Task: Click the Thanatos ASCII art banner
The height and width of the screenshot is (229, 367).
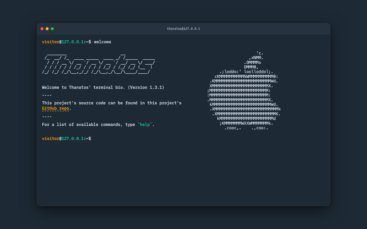Action: coord(99,64)
